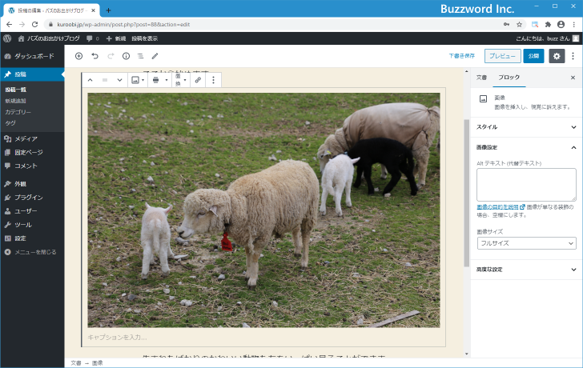Open block toolbar more options menu

[x=213, y=80]
